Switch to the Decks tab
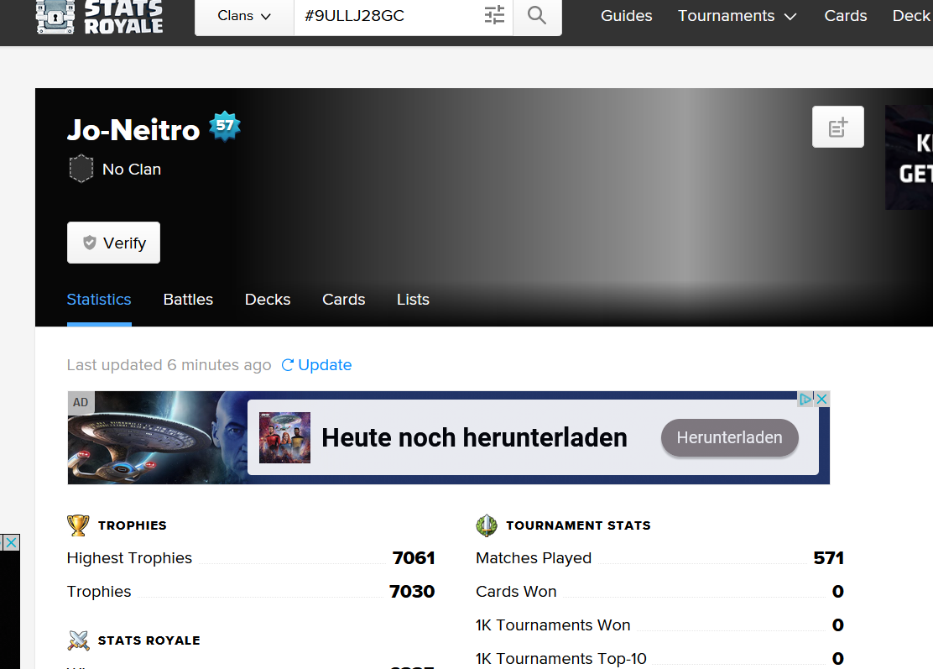The image size is (933, 669). click(268, 300)
